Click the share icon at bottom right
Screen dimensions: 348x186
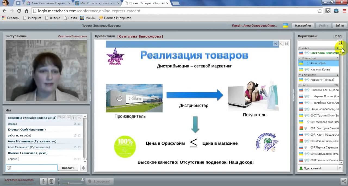(x=344, y=181)
